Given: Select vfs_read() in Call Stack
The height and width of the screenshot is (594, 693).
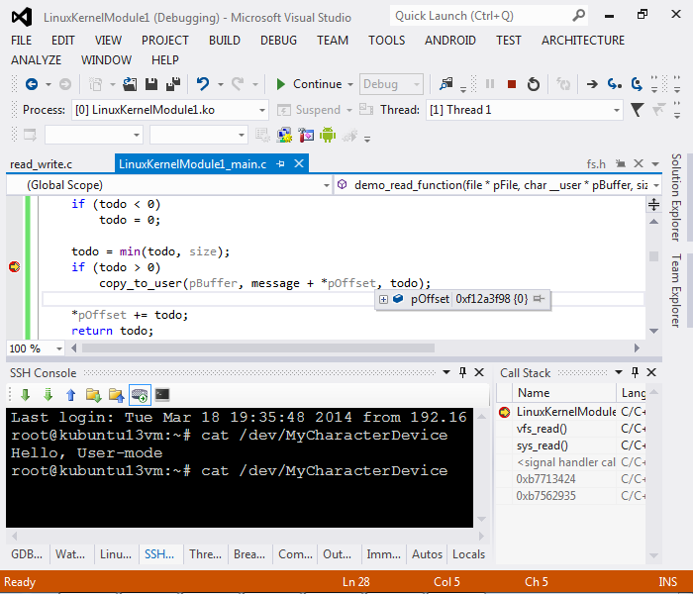Looking at the screenshot, I should (542, 429).
